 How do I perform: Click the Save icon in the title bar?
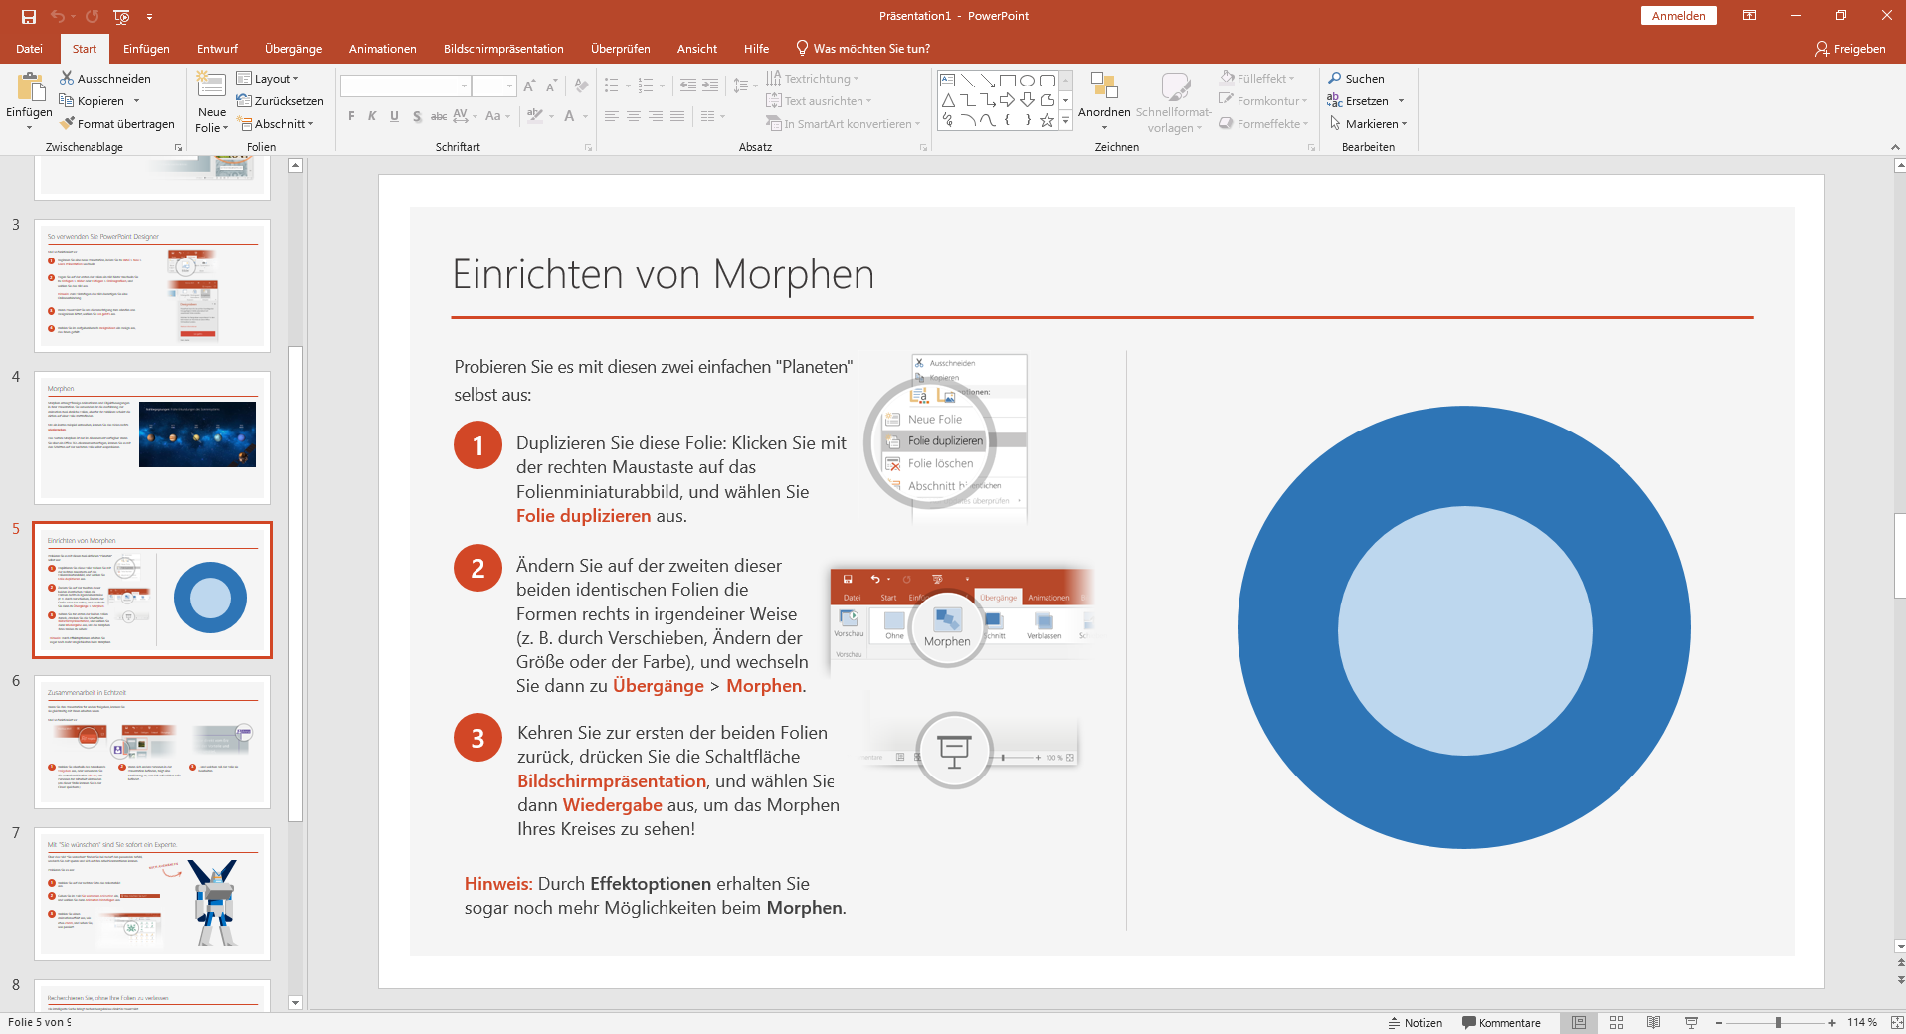pos(29,16)
